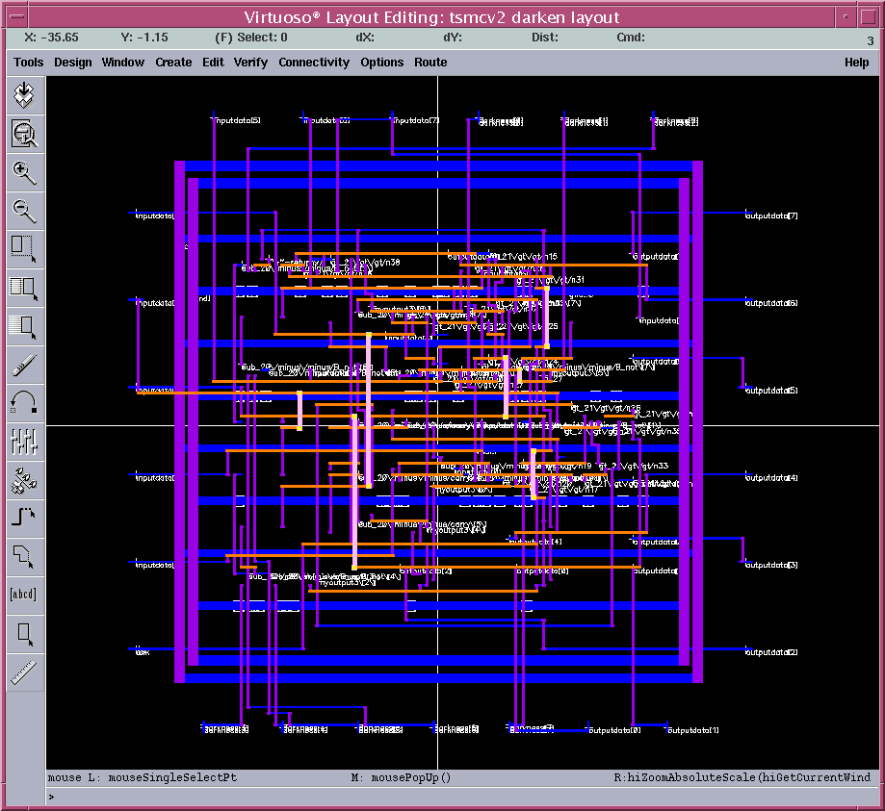Select the diagonal Ruler tool
The height and width of the screenshot is (811, 885).
click(x=24, y=672)
